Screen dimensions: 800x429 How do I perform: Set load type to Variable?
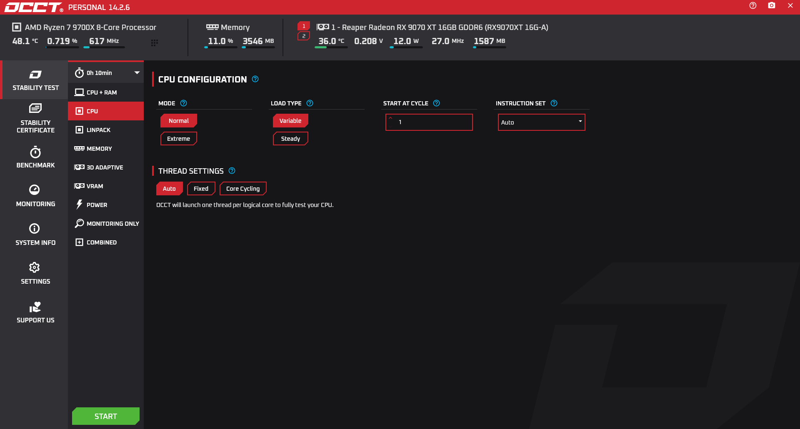click(290, 121)
